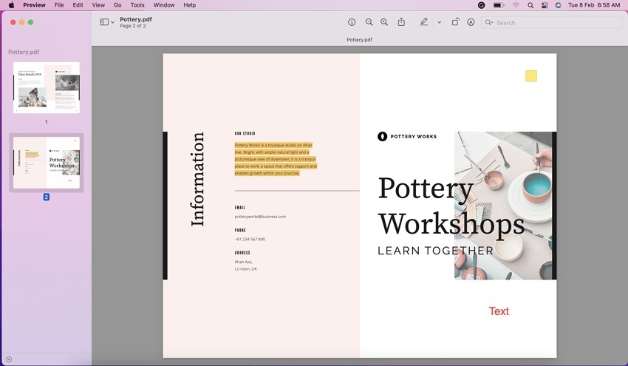This screenshot has width=628, height=366.
Task: Zoom in on the document
Action: 384,22
